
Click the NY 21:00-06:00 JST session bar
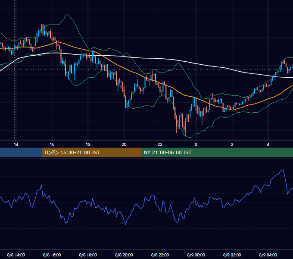(x=217, y=152)
